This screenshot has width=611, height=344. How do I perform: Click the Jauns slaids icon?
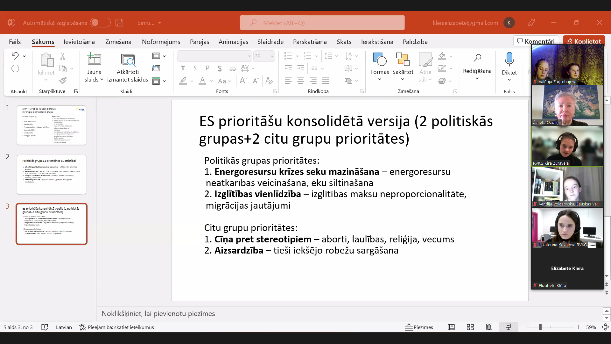click(94, 59)
